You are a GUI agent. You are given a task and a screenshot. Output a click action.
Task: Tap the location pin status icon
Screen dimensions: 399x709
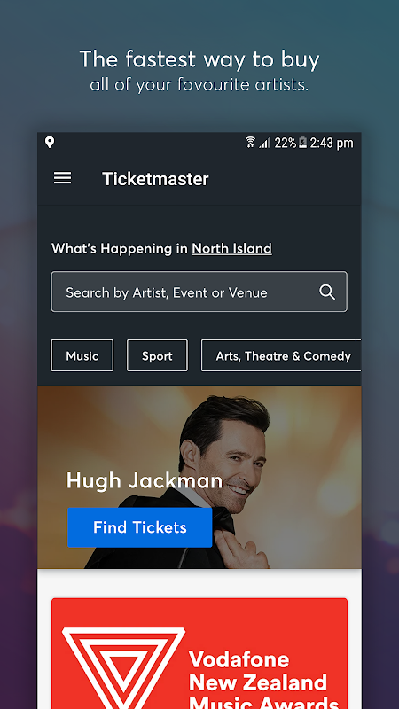tap(50, 143)
